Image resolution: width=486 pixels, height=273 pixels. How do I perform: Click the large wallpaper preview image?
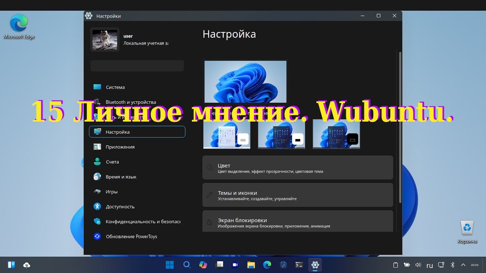coord(245,82)
